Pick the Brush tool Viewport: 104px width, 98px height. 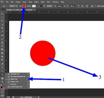click(2, 39)
